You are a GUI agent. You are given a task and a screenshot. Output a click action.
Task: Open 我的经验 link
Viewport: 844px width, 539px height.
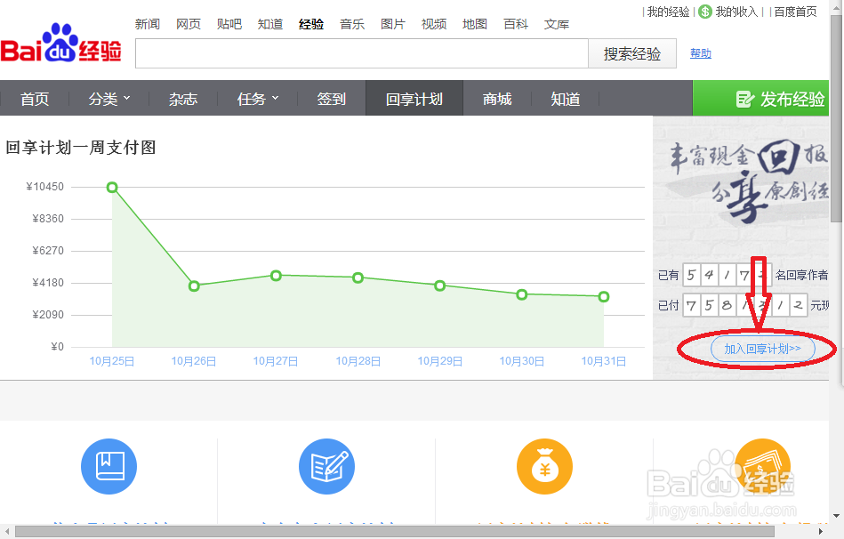pyautogui.click(x=668, y=12)
